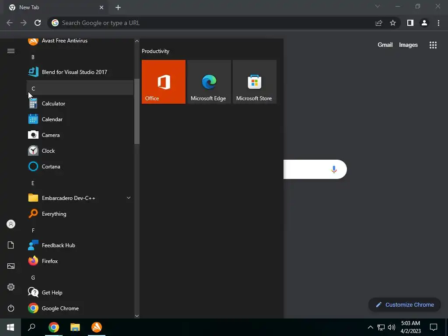The width and height of the screenshot is (448, 336).
Task: Close the New Tab tab
Action: pyautogui.click(x=101, y=7)
